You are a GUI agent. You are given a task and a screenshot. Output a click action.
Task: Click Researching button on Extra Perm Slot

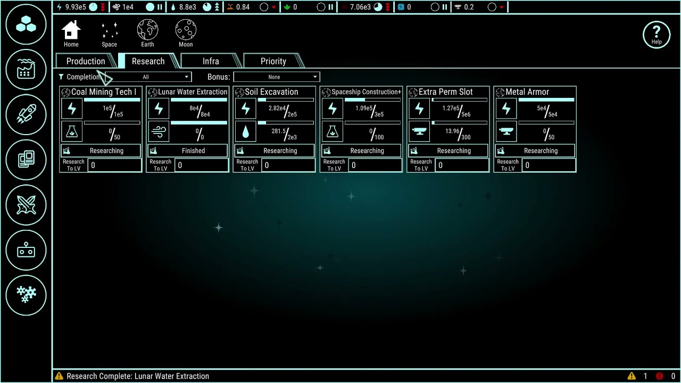[448, 151]
